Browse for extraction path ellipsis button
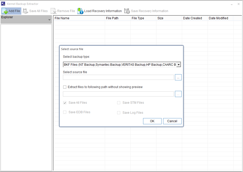This screenshot has height=172, width=243. click(178, 94)
